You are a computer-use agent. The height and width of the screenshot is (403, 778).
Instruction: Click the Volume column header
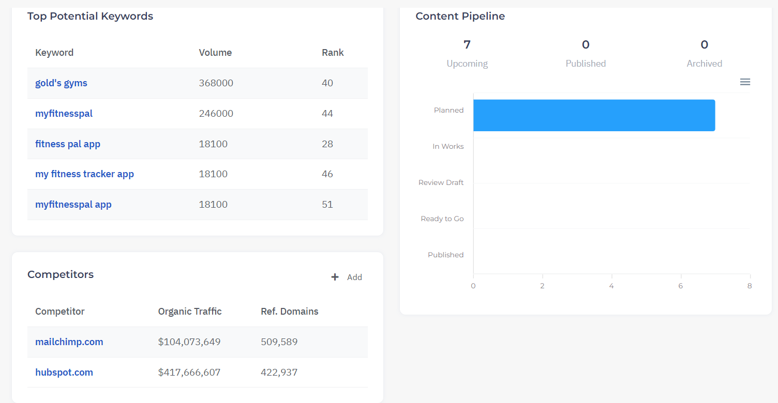[215, 53]
